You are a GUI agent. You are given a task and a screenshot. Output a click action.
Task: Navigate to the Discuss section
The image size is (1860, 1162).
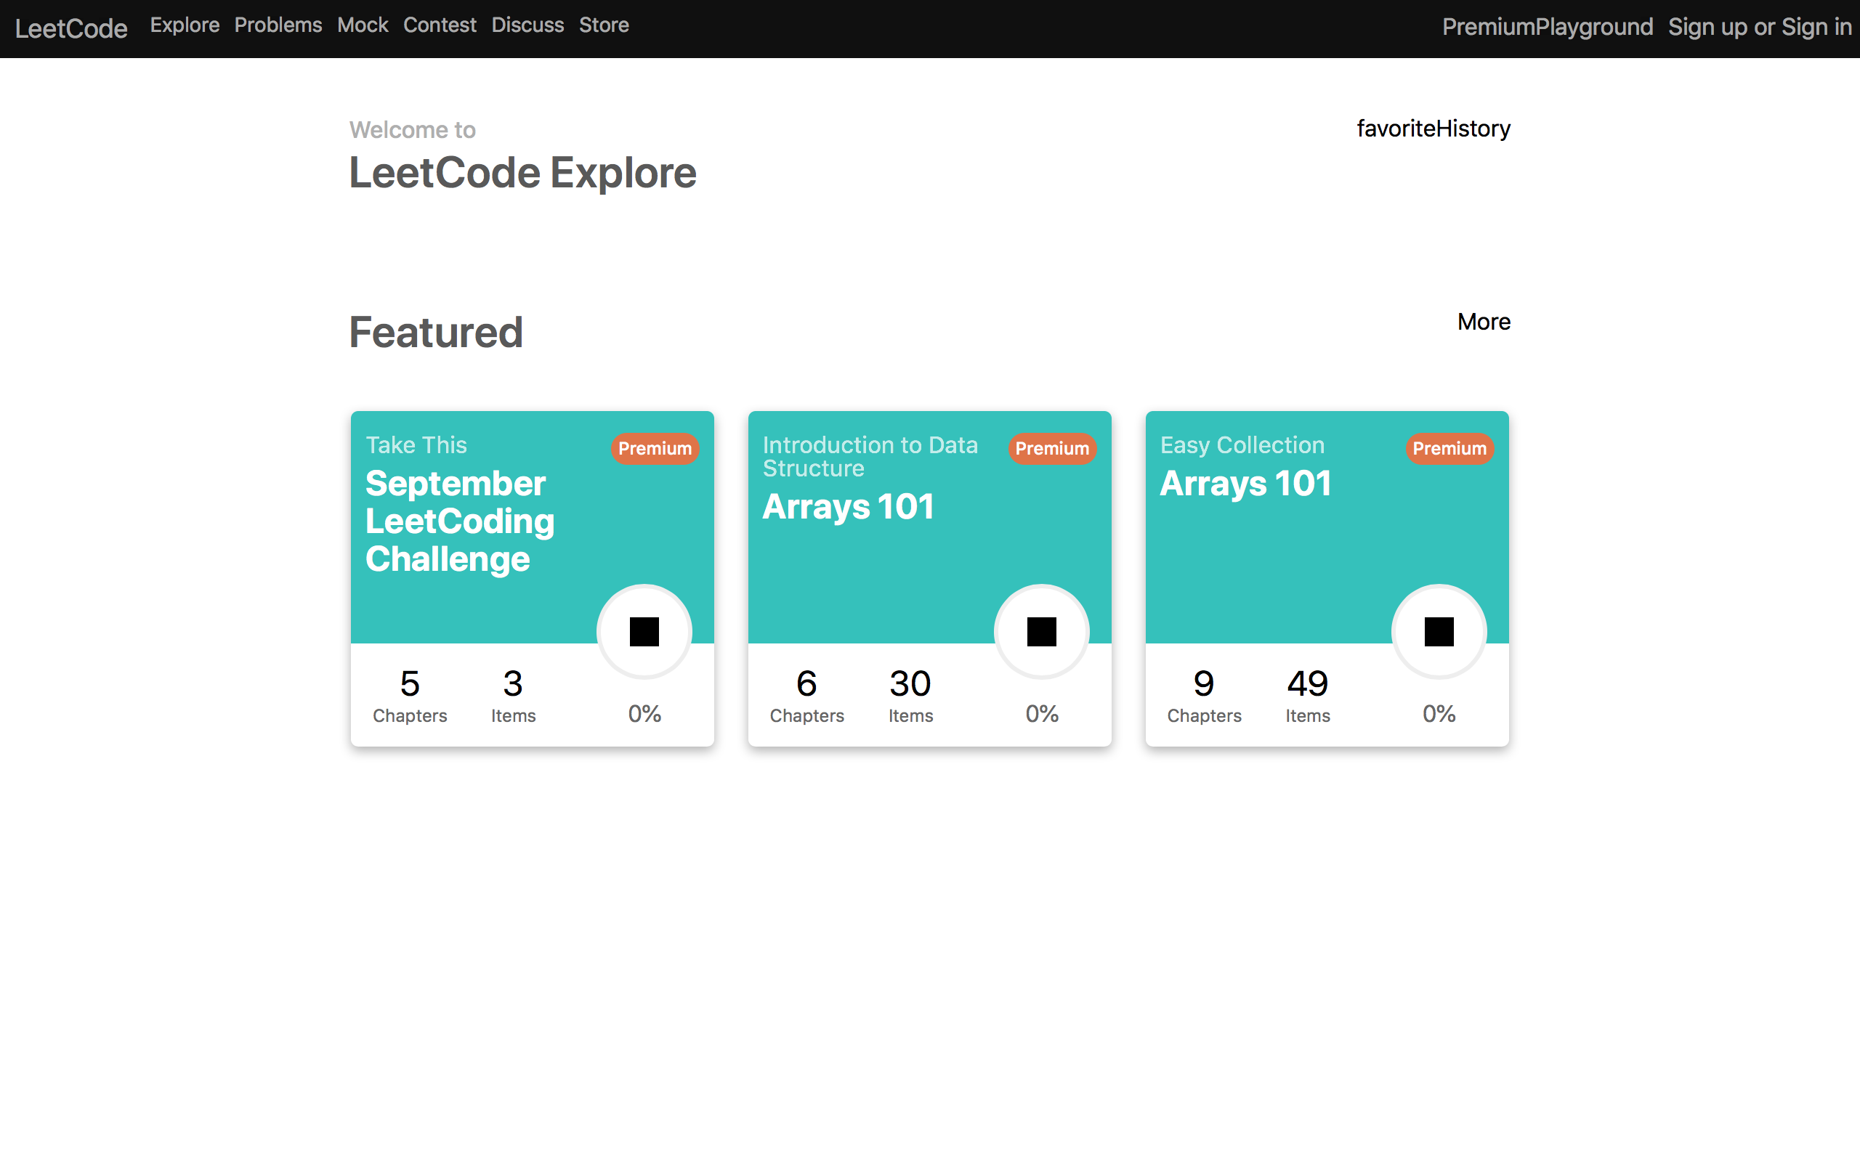527,25
